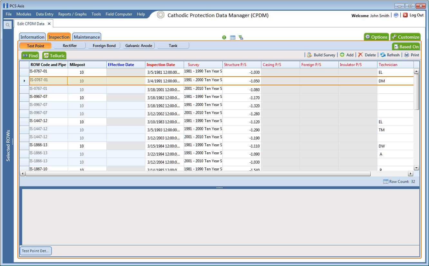Click the Structure P/S cell showing -1.170
The image size is (429, 266).
pos(242,98)
